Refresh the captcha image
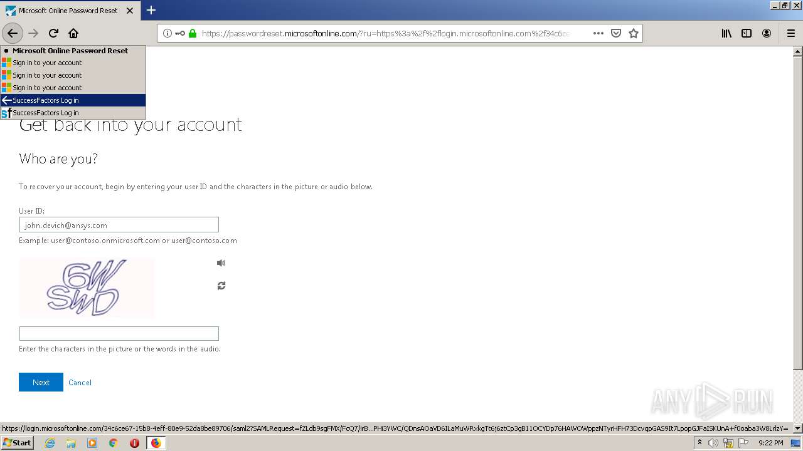803x451 pixels. pos(221,286)
